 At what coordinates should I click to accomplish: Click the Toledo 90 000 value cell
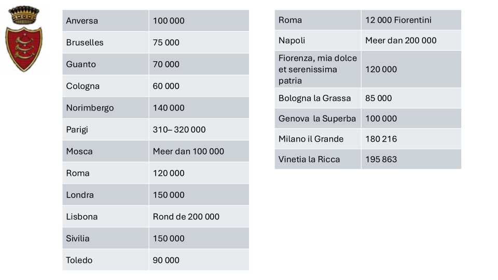tap(198, 260)
